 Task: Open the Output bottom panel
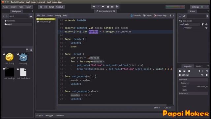tap(40, 116)
